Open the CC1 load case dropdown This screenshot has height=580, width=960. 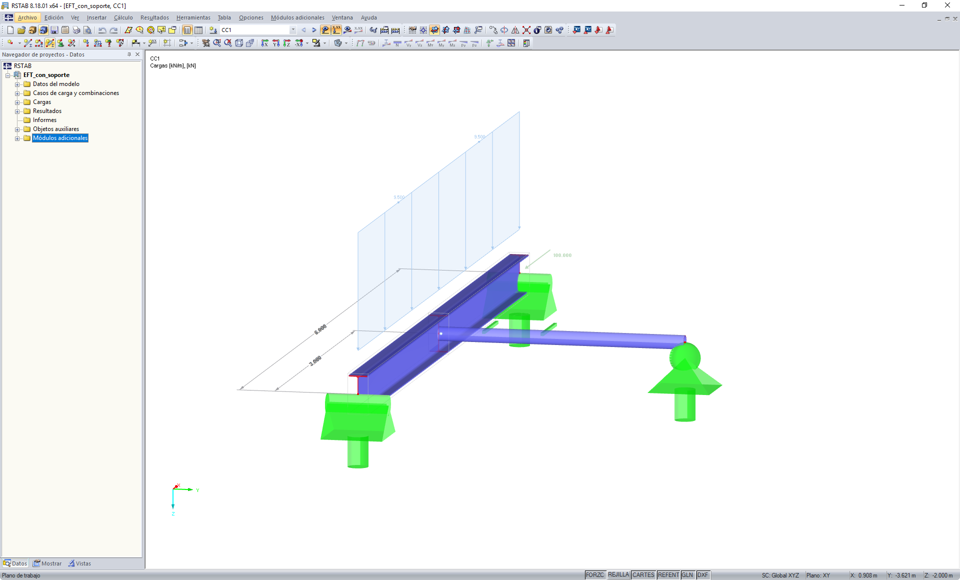pyautogui.click(x=293, y=30)
